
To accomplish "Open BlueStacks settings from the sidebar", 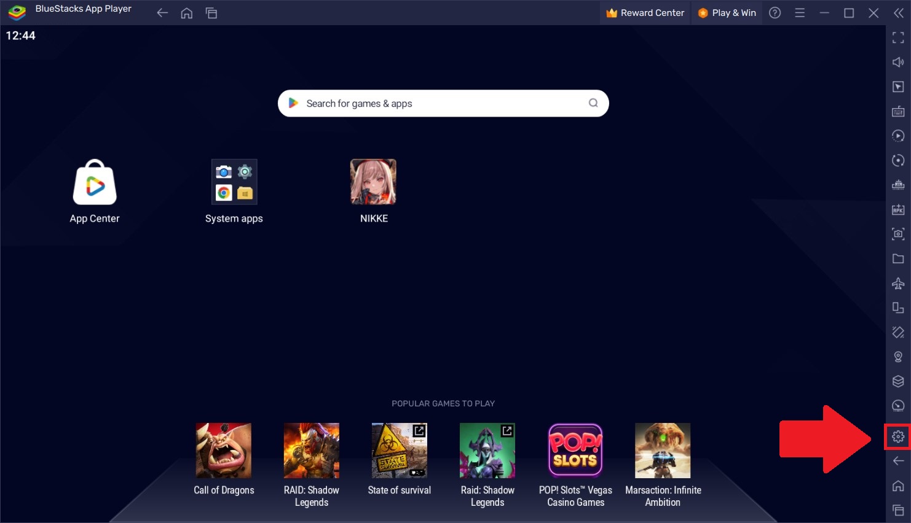I will pyautogui.click(x=897, y=436).
